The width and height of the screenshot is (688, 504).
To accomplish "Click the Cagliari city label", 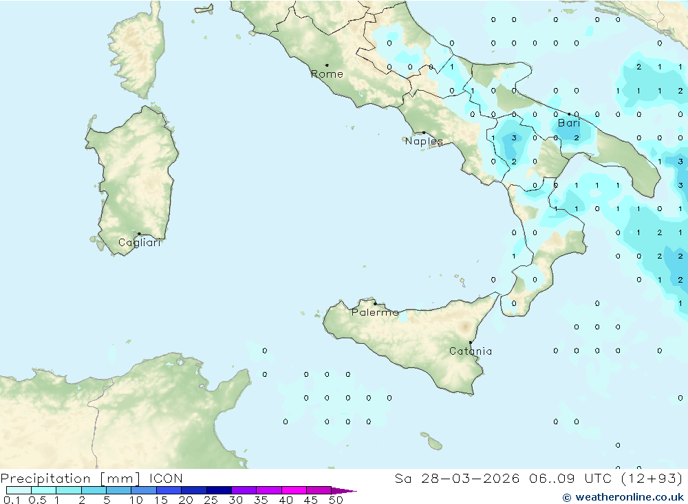I will coord(139,243).
